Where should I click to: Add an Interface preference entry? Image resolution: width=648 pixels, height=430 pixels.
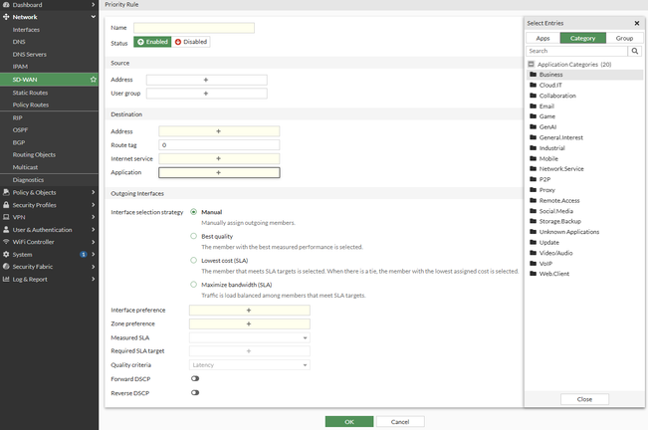coord(249,311)
